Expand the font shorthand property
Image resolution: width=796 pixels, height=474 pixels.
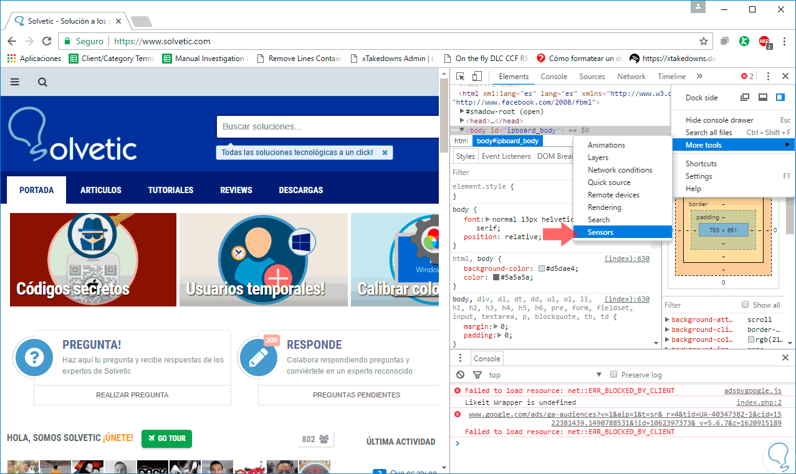click(x=488, y=220)
